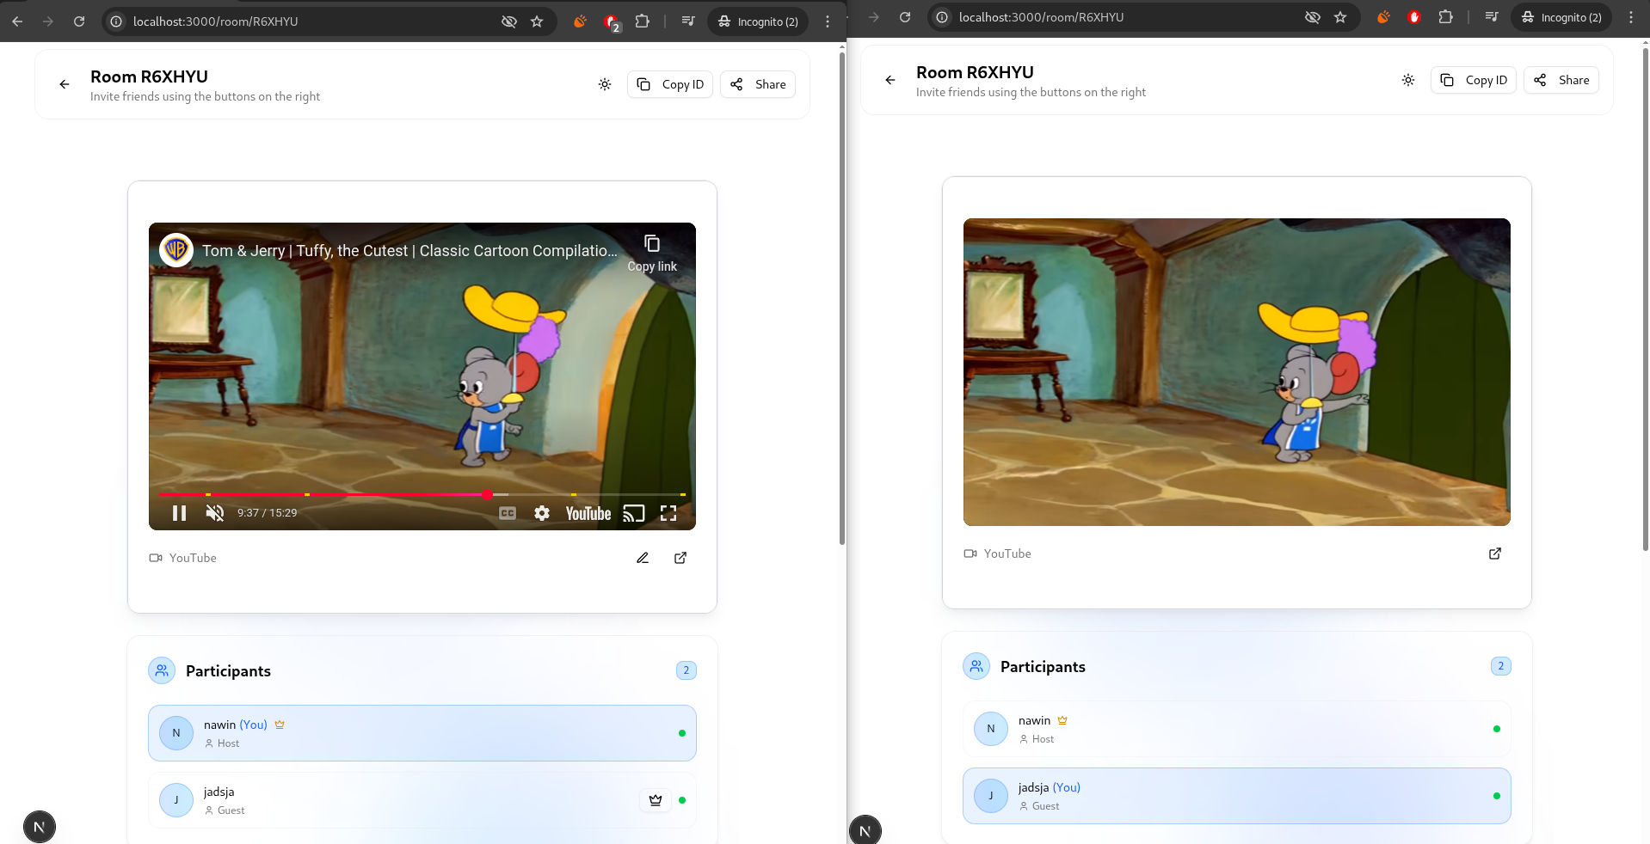Viewport: 1650px width, 844px height.
Task: Open video externally in left window
Action: click(680, 558)
